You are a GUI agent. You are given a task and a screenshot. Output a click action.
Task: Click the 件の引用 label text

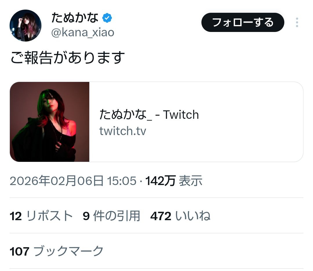(x=117, y=216)
